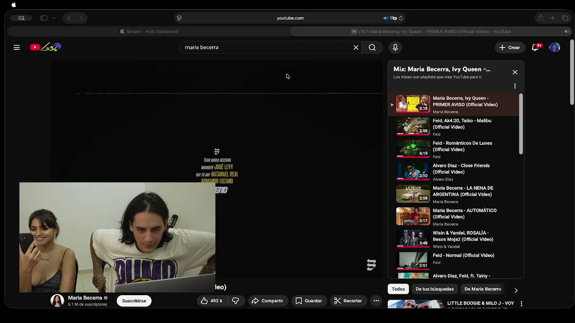
Task: Go forward in browser history
Action: [80, 18]
